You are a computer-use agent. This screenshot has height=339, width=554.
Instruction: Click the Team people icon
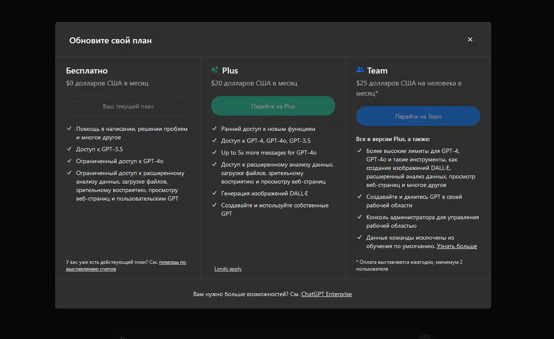coord(360,70)
